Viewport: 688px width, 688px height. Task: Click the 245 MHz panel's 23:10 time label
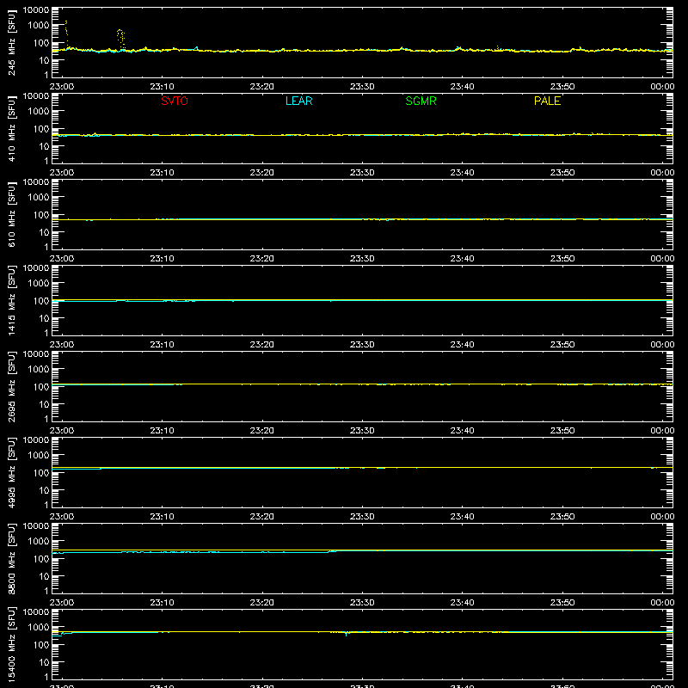[x=162, y=87]
